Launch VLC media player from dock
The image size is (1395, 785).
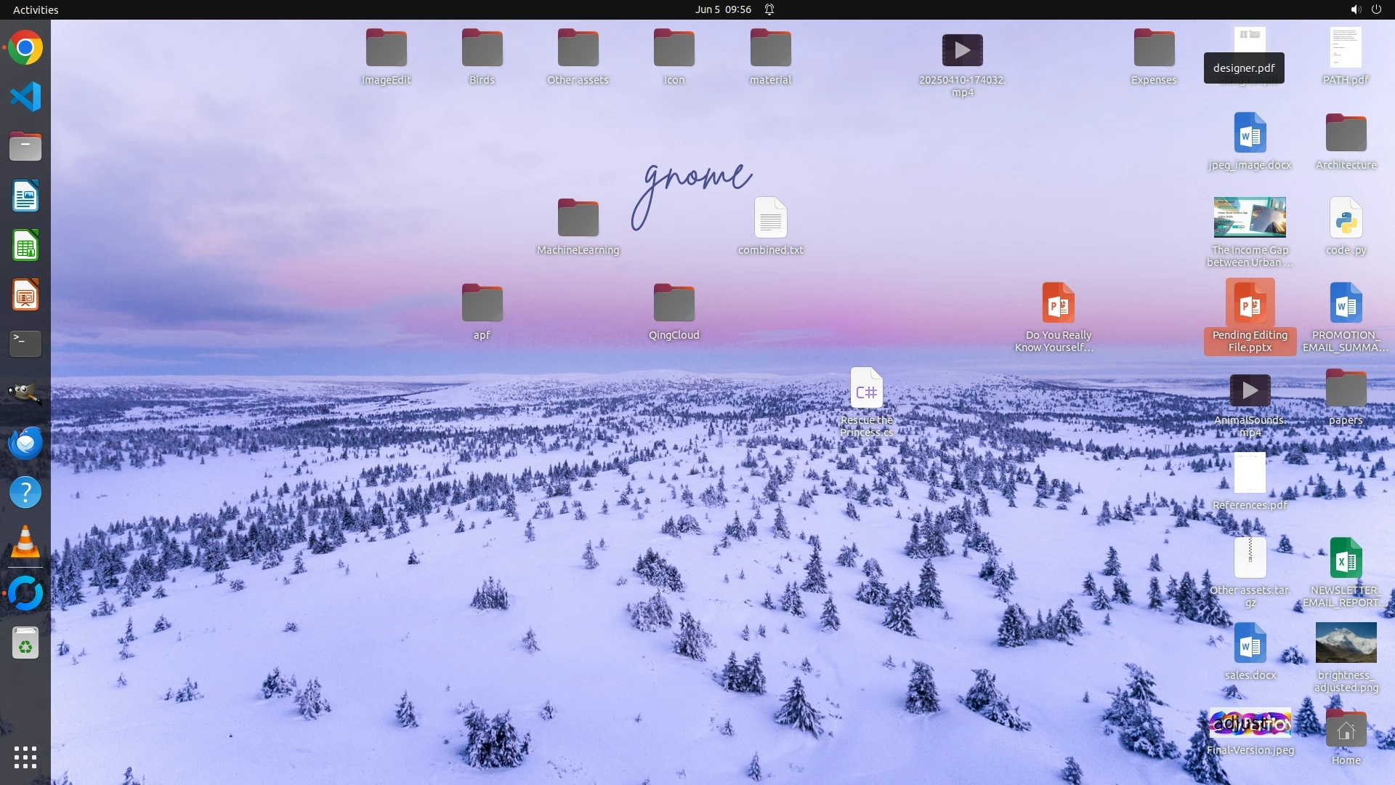25,542
